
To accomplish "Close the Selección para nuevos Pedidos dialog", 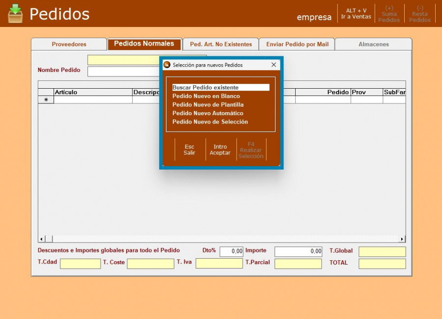I will [x=274, y=65].
